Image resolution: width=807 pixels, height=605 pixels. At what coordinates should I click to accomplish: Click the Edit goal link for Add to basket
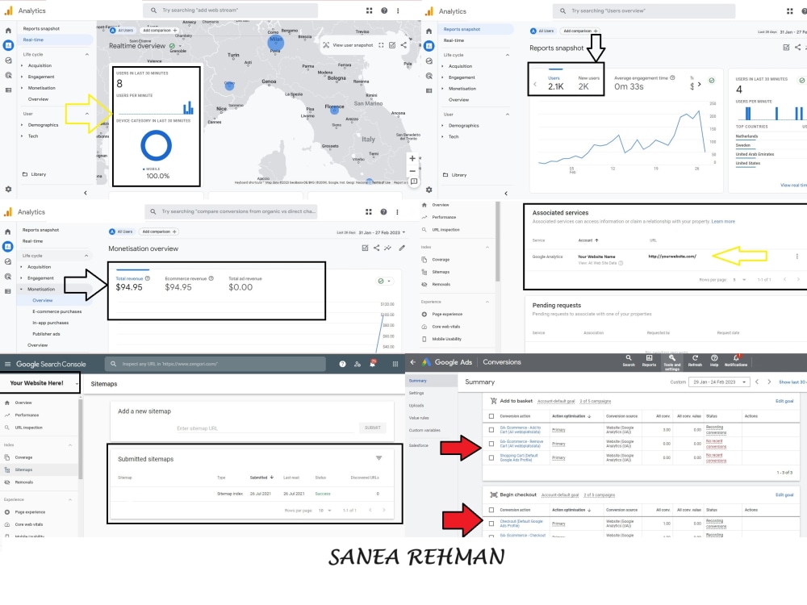tap(784, 401)
